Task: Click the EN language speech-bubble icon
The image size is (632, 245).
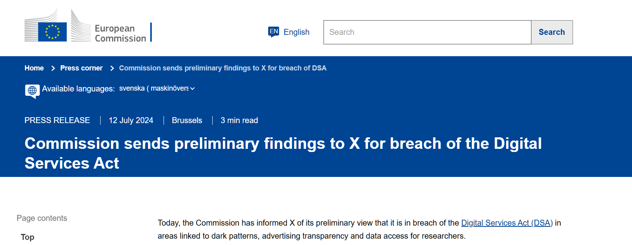Action: tap(274, 32)
